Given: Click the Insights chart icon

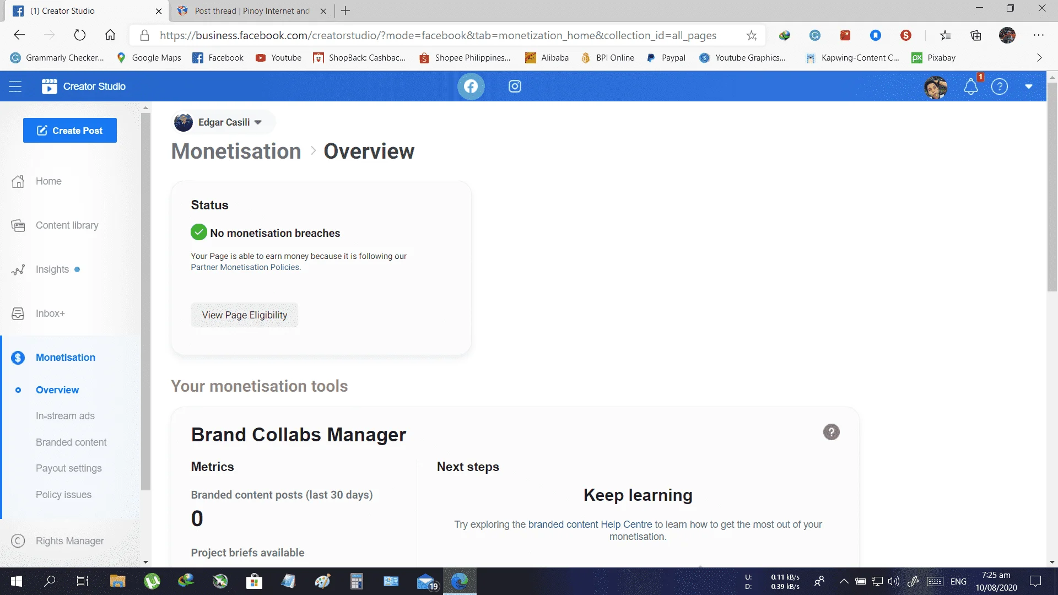Looking at the screenshot, I should (x=18, y=269).
